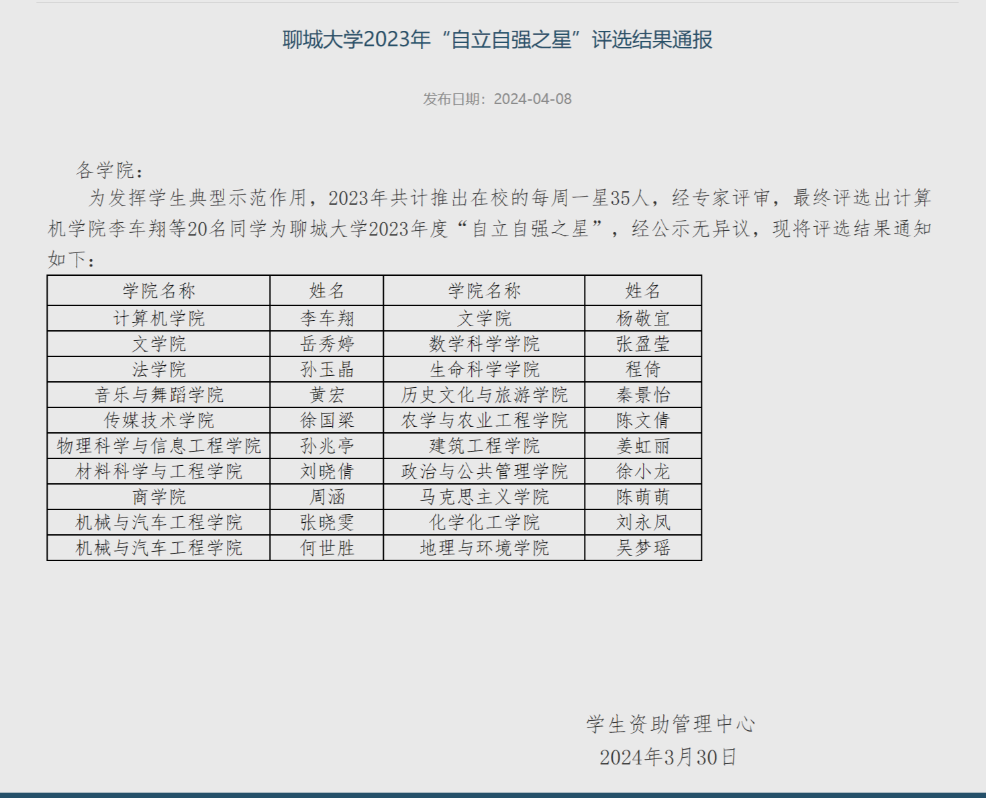Select the name cell 黄宏
Image resolution: width=986 pixels, height=798 pixels.
pos(327,395)
